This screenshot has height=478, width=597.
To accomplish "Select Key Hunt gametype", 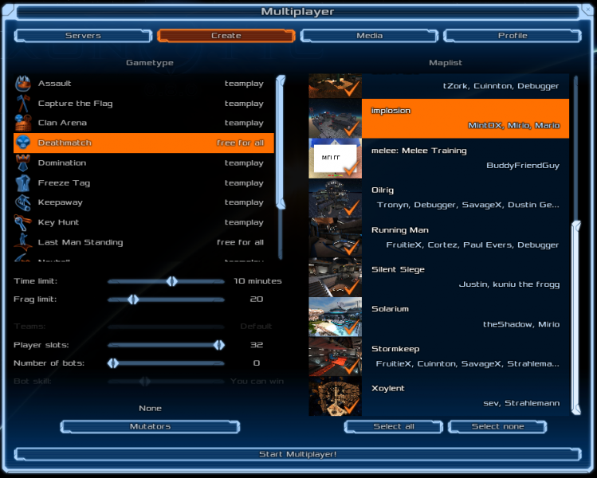I will point(144,222).
